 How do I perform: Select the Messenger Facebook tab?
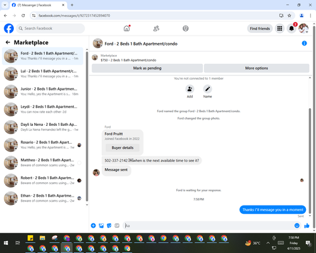click(x=39, y=5)
